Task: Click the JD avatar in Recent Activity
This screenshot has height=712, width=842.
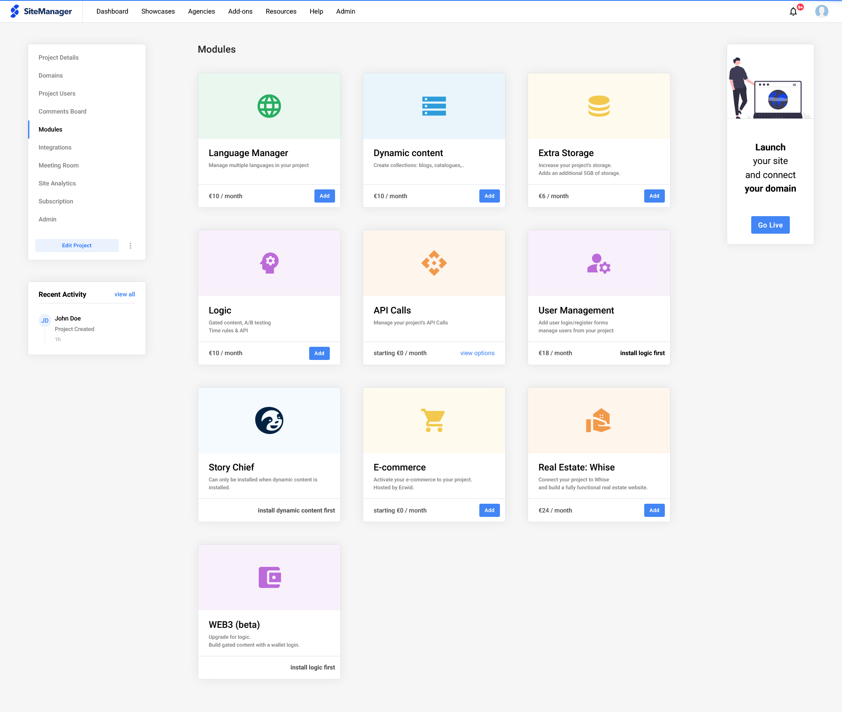Action: (45, 320)
